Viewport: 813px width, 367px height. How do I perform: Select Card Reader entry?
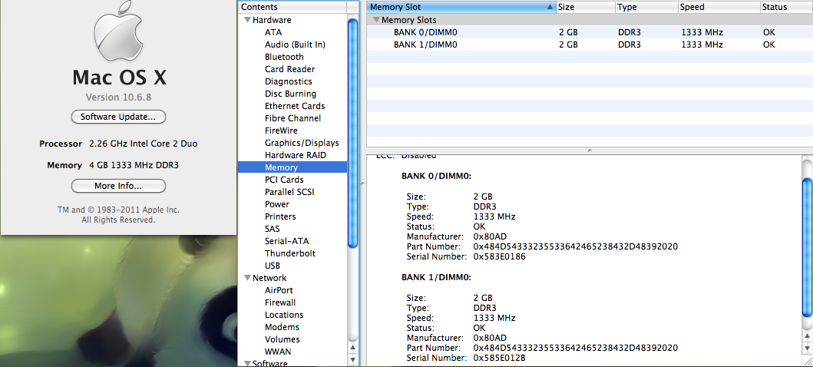[290, 69]
